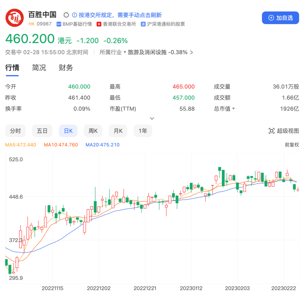Open the 超级视图 super chart view
This screenshot has width=307, height=296.
[284, 131]
